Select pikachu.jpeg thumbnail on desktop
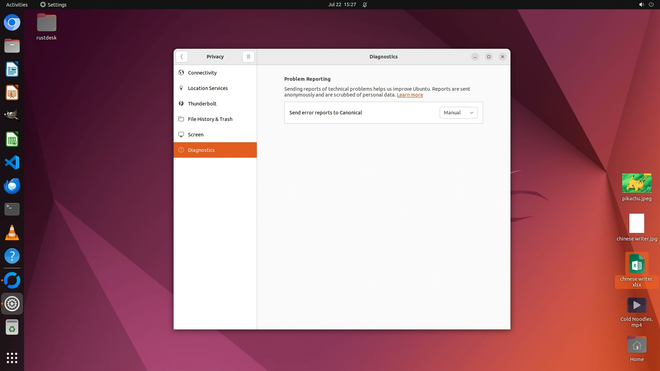 [x=637, y=183]
